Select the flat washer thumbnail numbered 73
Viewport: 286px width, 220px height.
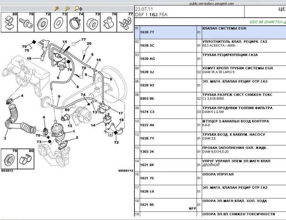(x=59, y=23)
